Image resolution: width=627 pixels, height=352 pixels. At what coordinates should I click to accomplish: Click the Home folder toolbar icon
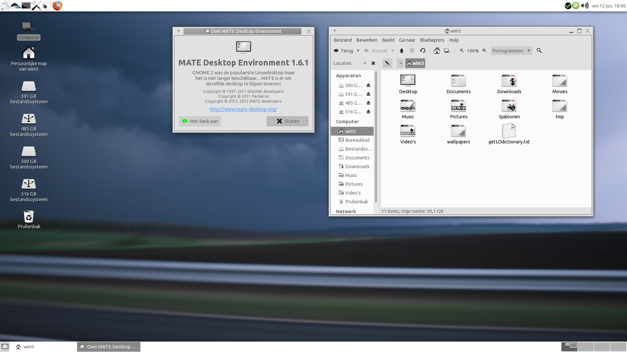[437, 51]
